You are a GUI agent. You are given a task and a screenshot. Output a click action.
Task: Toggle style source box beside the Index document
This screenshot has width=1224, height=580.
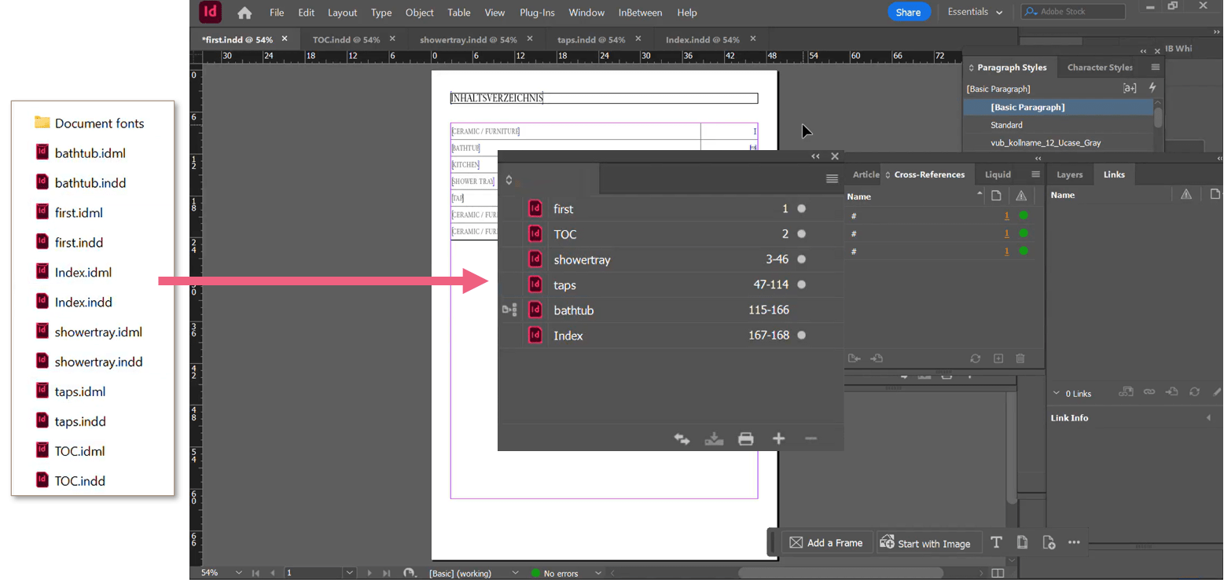(509, 336)
